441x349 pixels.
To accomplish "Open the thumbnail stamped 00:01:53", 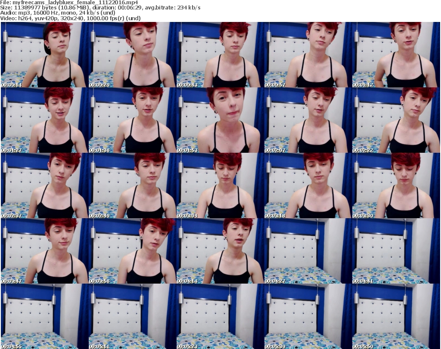I will [220, 120].
